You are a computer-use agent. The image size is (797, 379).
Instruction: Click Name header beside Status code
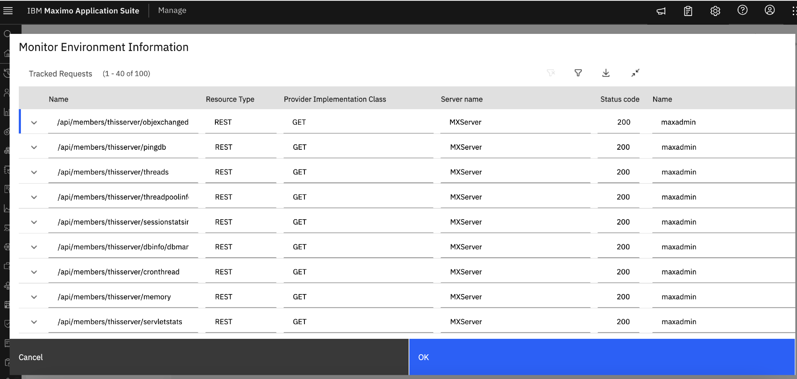(662, 99)
